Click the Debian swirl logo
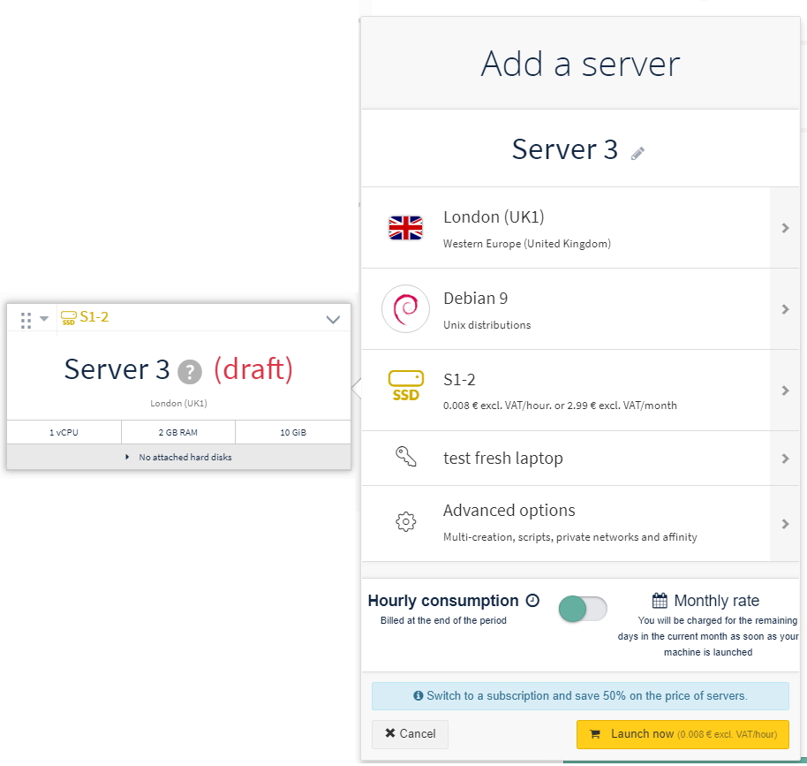This screenshot has height=766, width=807. tap(405, 309)
